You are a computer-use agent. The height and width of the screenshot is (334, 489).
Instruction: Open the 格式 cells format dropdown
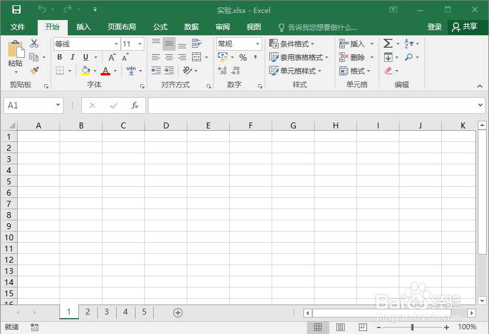point(355,71)
